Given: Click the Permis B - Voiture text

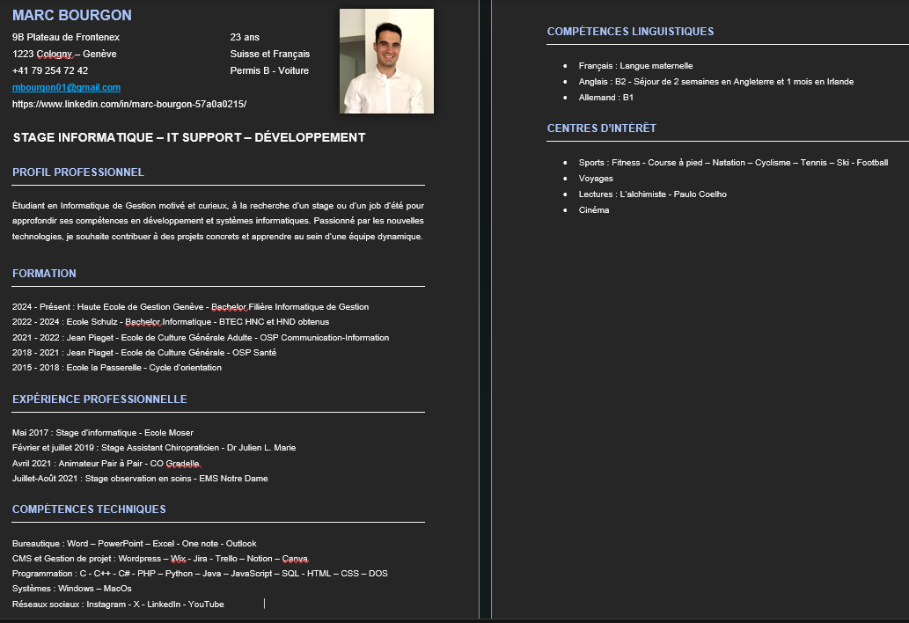Looking at the screenshot, I should (269, 70).
